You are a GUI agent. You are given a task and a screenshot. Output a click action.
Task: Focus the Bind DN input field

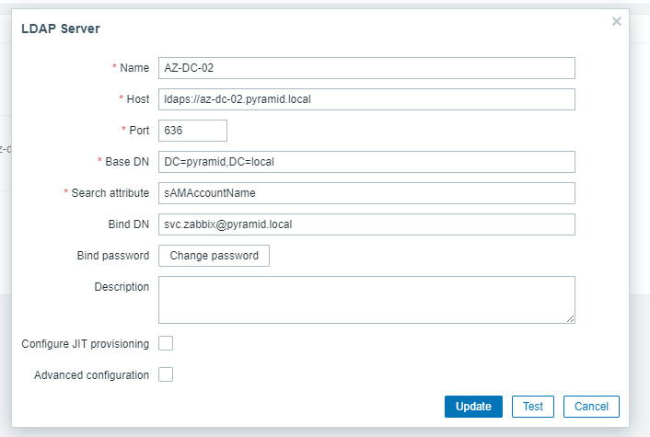click(x=366, y=224)
